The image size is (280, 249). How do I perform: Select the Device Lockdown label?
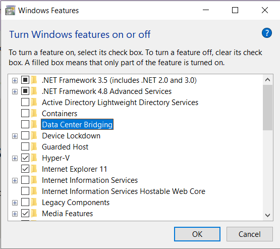pyautogui.click(x=71, y=136)
